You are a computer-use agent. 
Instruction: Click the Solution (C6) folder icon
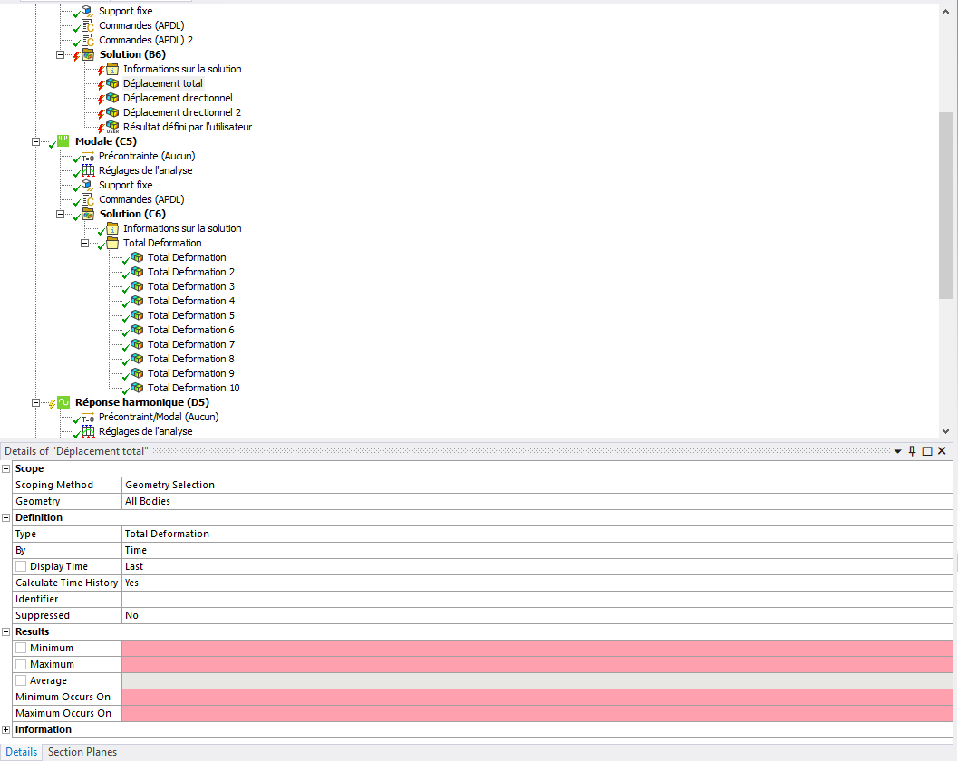pos(88,214)
